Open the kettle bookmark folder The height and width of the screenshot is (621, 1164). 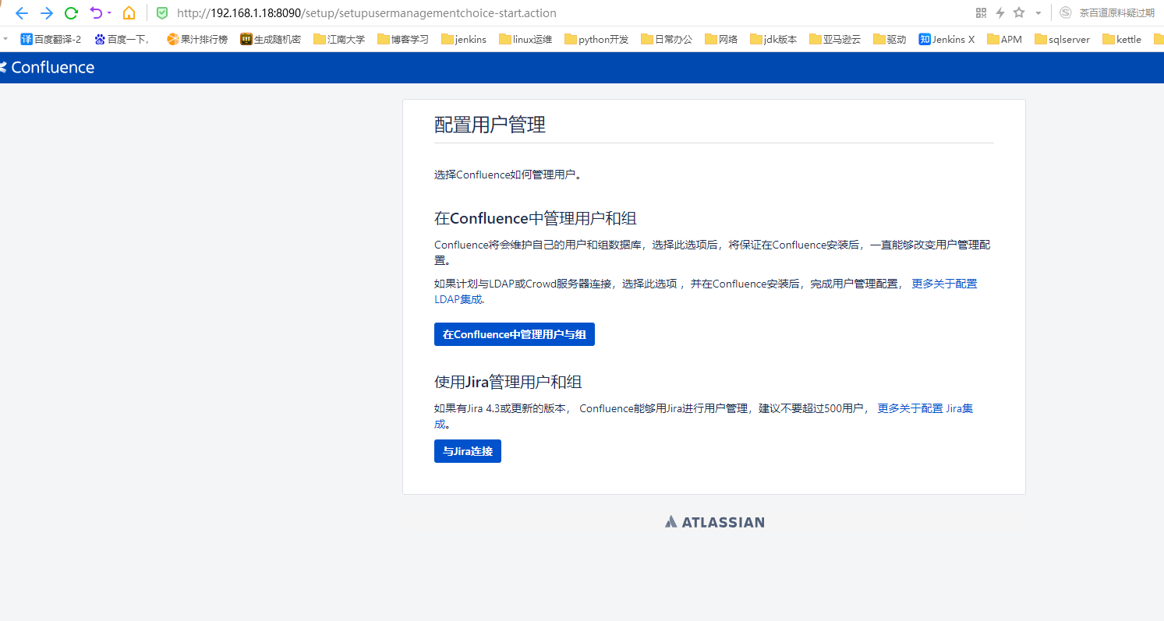pyautogui.click(x=1122, y=39)
